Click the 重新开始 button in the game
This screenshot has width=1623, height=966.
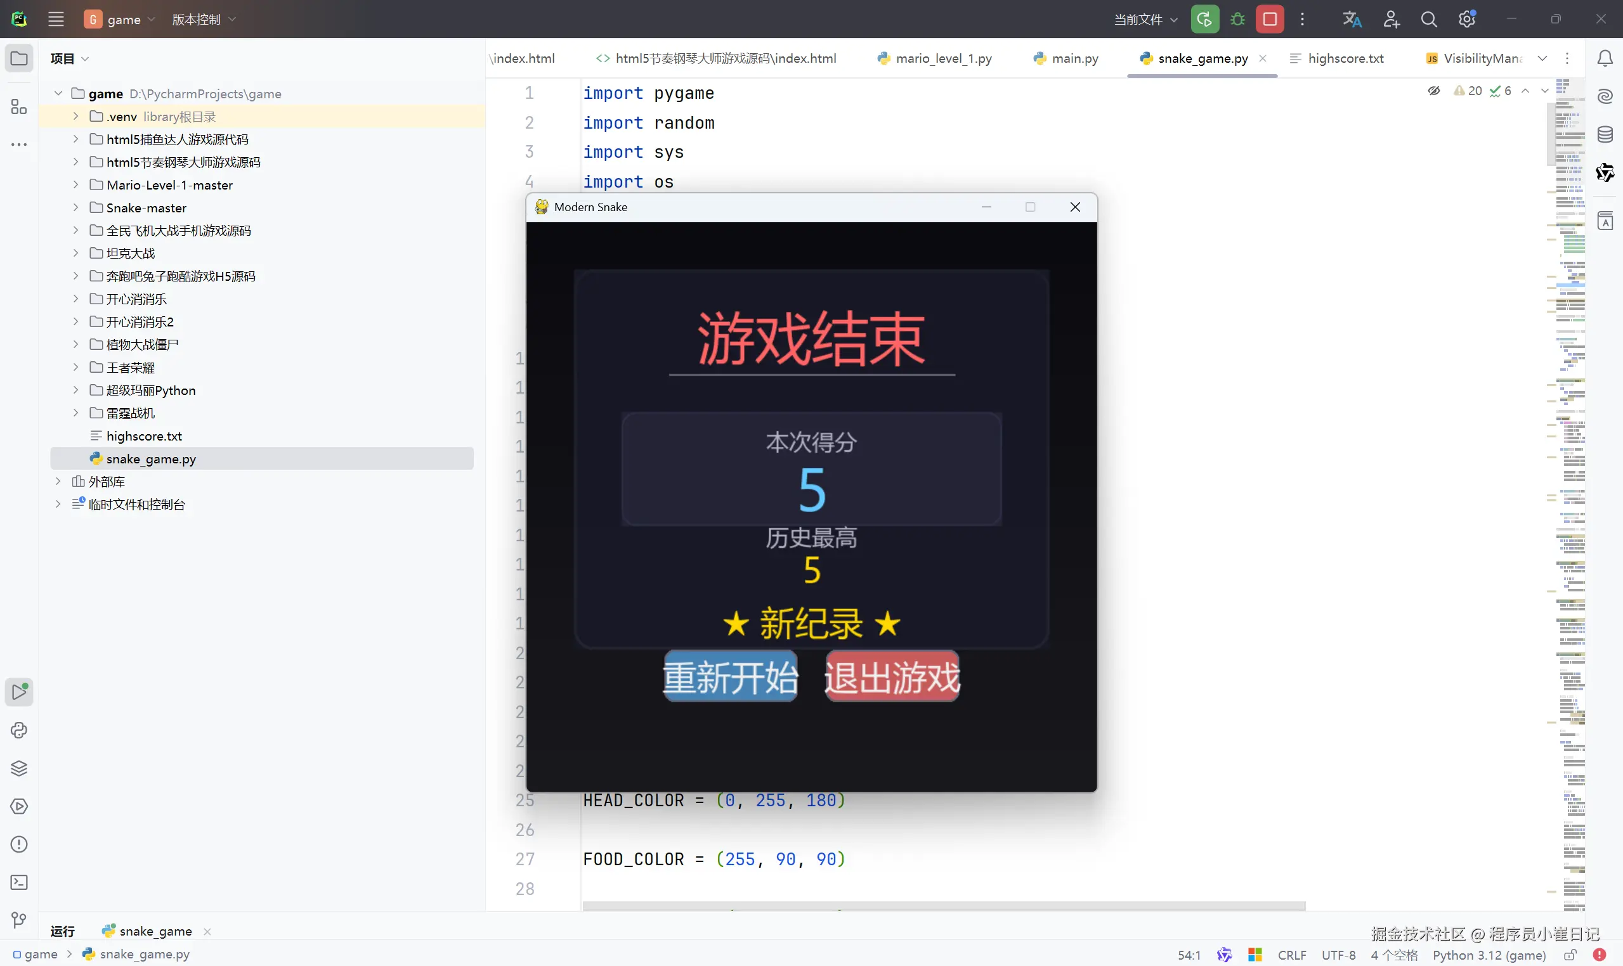pos(730,677)
